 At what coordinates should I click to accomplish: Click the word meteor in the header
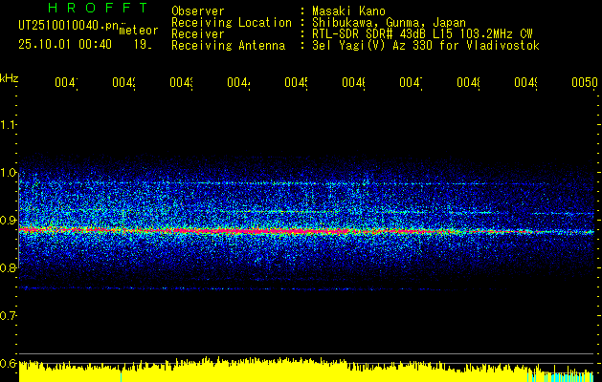pos(139,30)
